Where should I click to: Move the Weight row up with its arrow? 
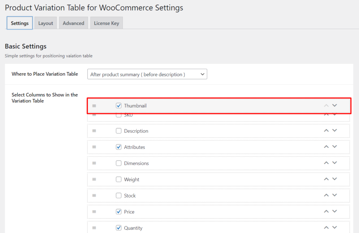pyautogui.click(x=326, y=179)
